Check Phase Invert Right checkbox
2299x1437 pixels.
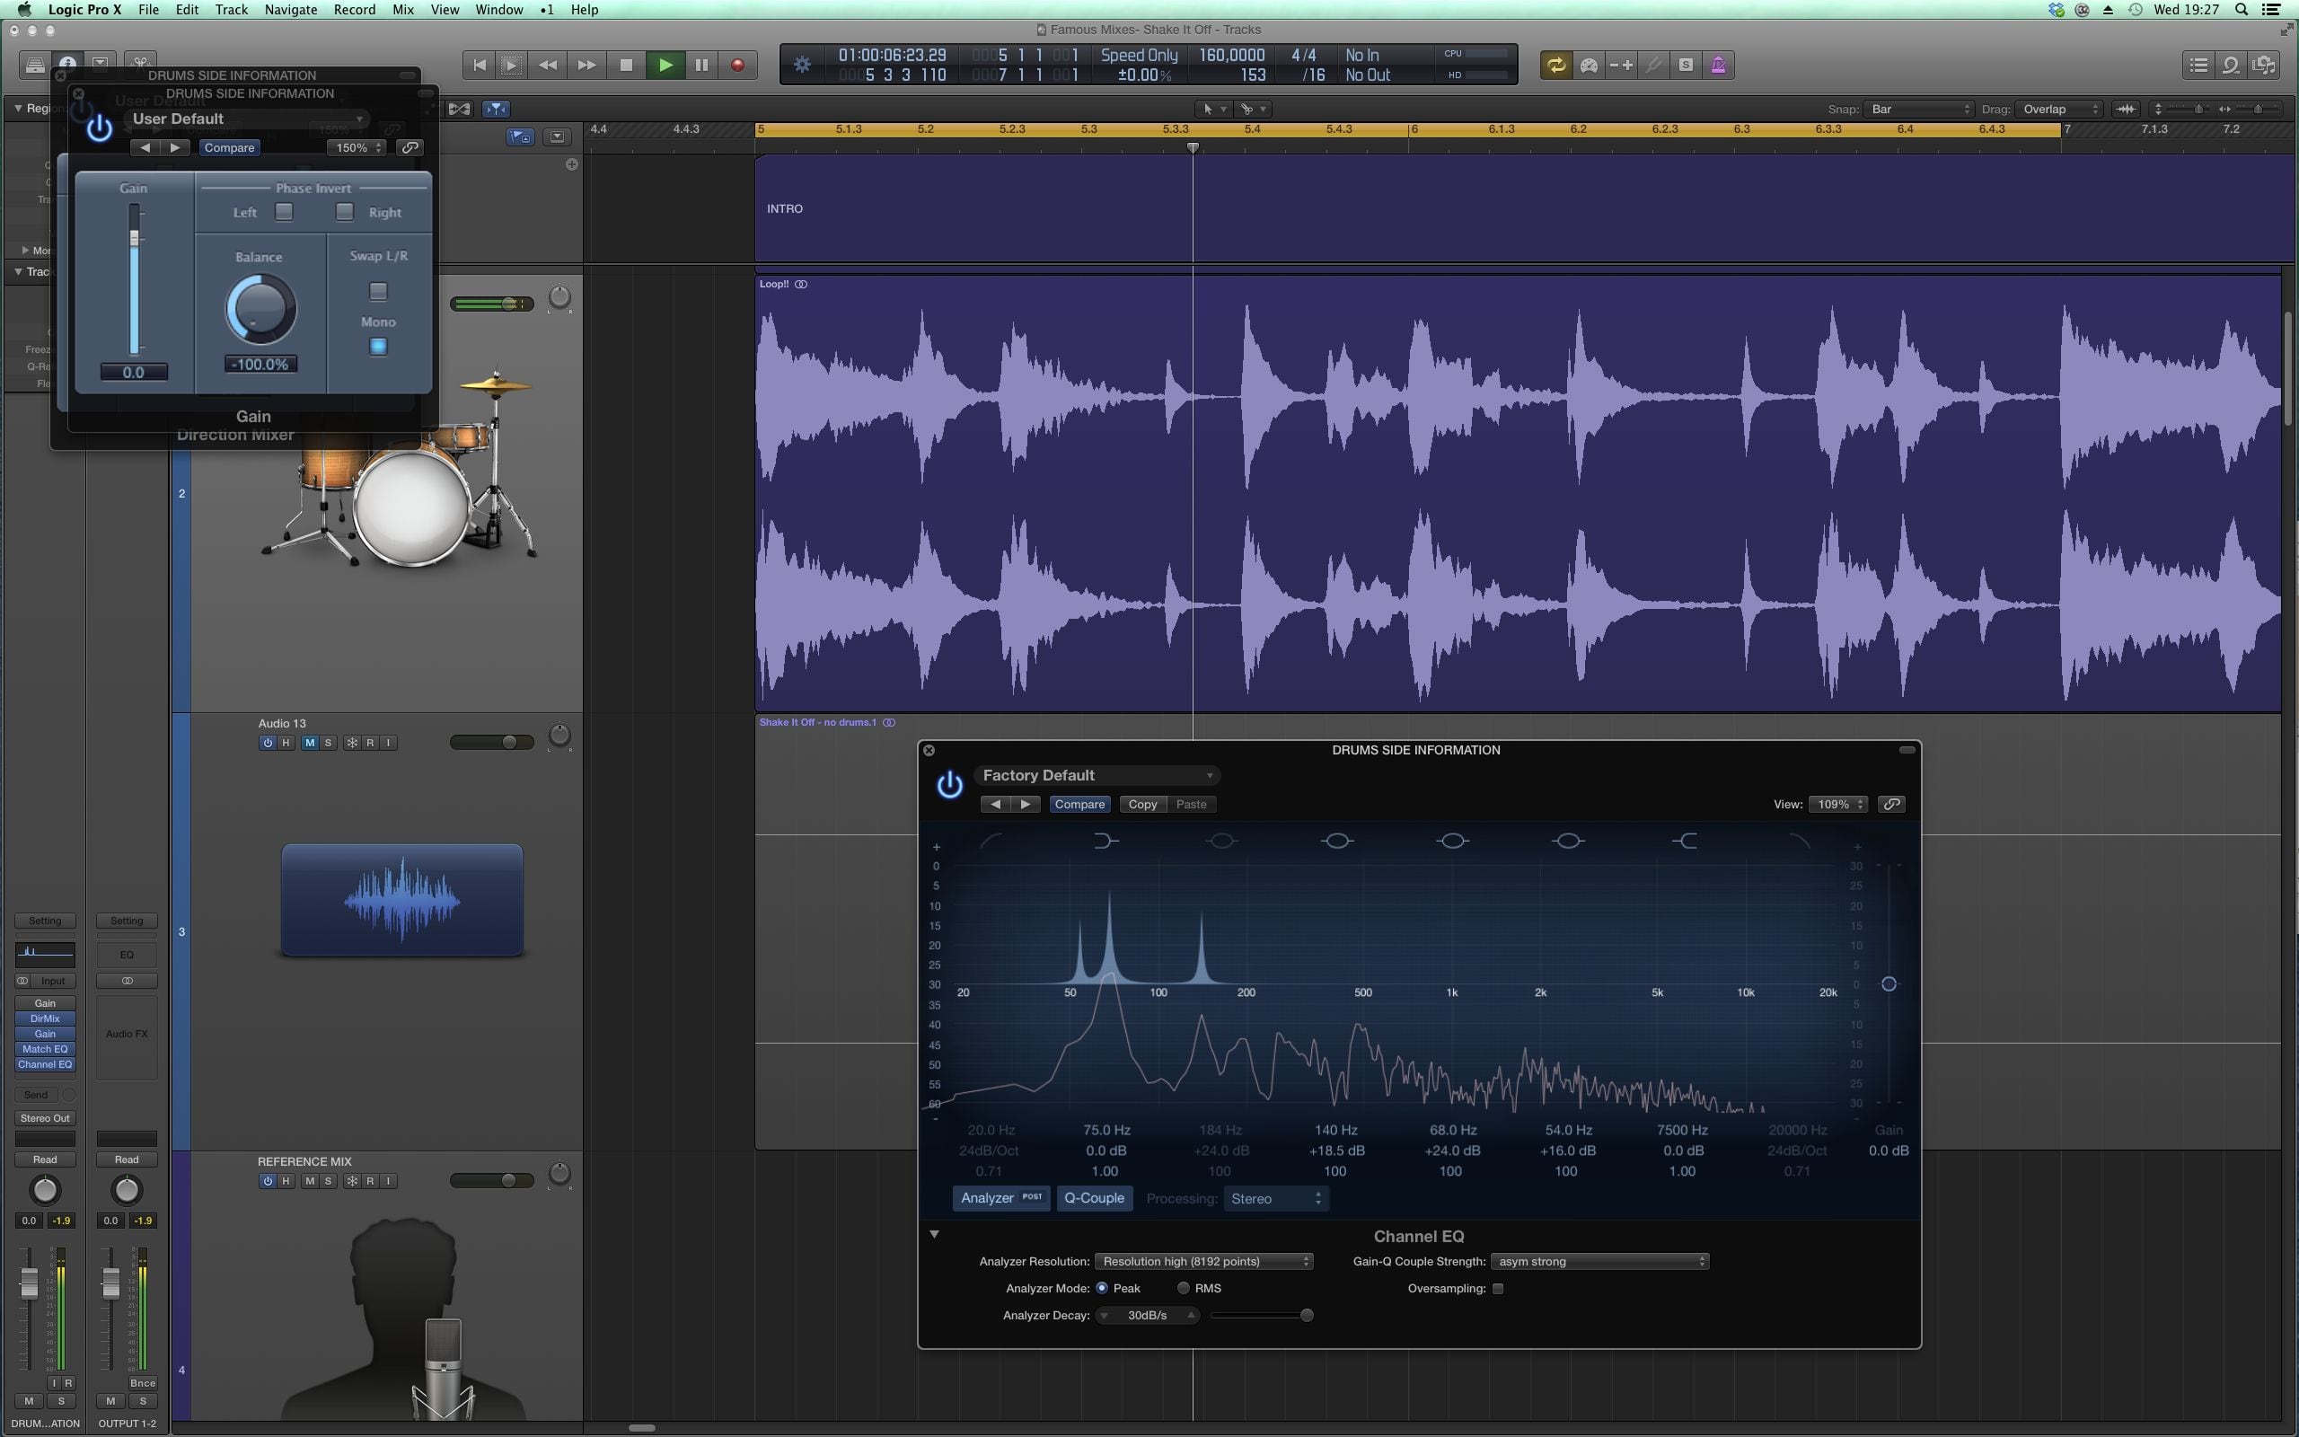point(345,212)
